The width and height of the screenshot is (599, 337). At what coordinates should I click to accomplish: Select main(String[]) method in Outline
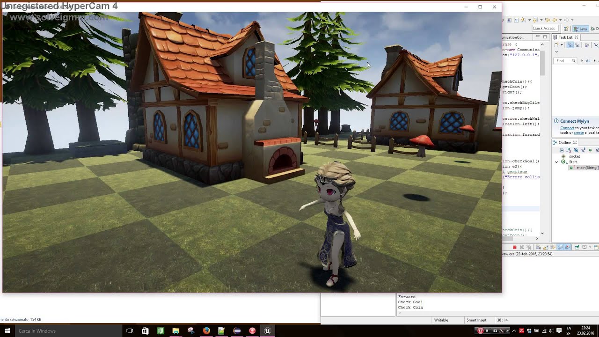[584, 168]
